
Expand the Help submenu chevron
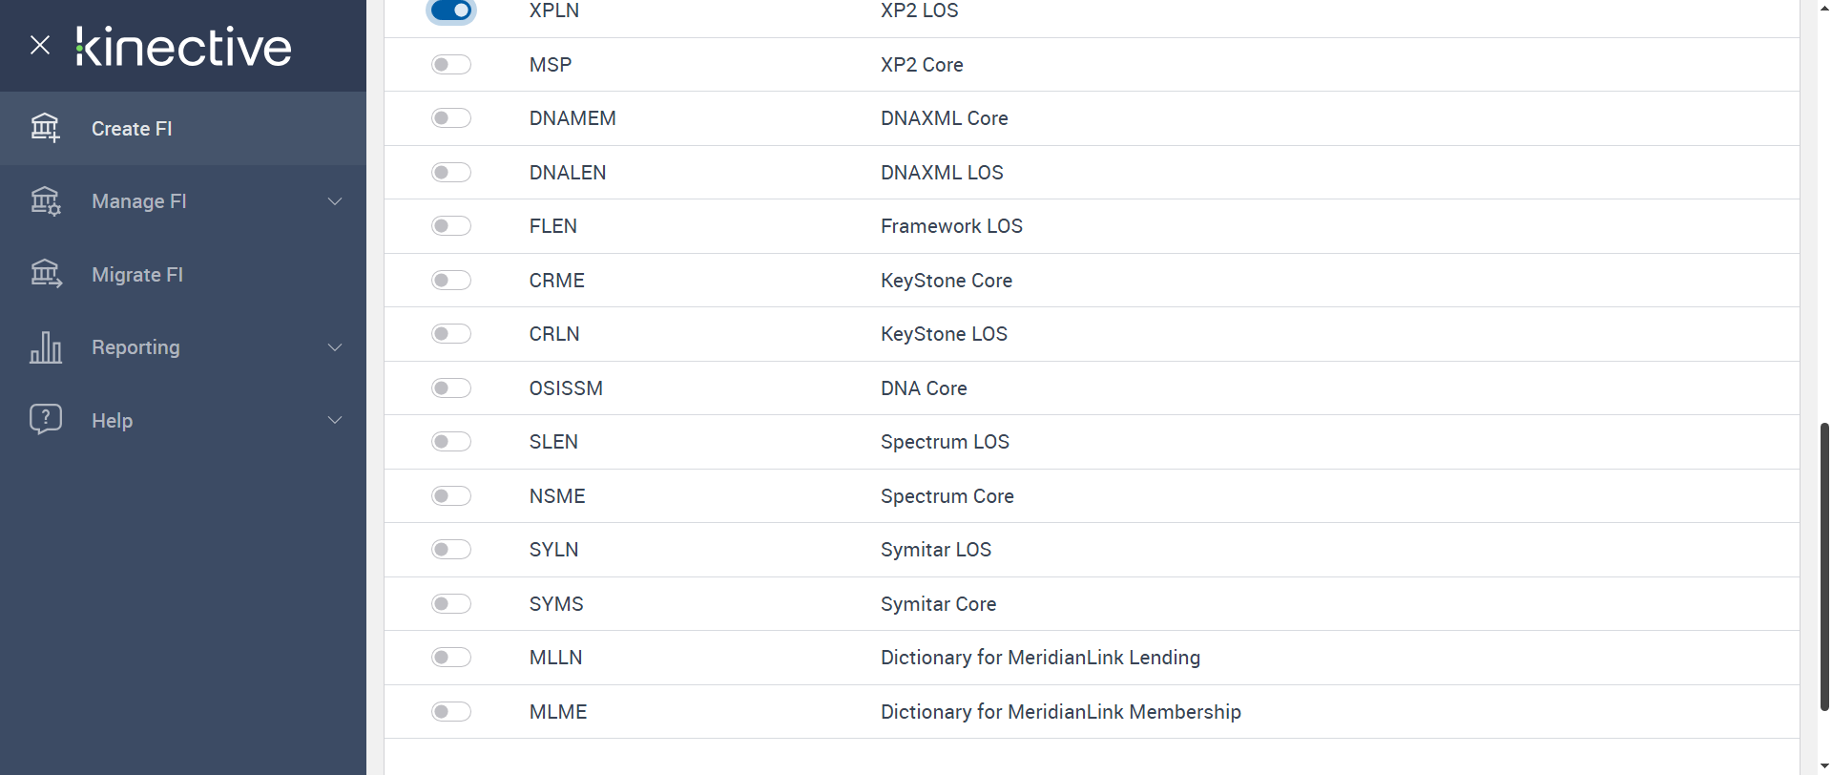point(335,420)
